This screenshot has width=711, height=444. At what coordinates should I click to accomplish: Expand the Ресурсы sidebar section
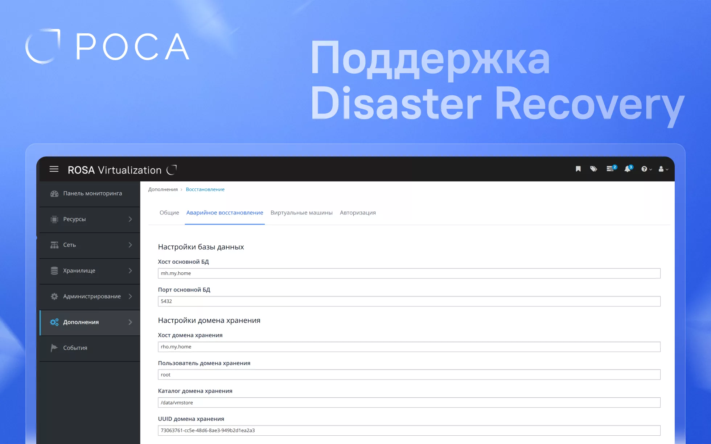point(90,219)
